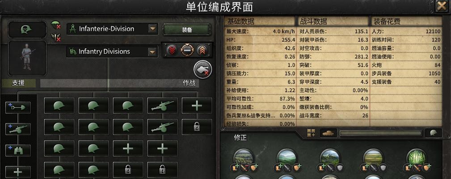Image resolution: width=451 pixels, height=179 pixels.
Task: Toggle the crossed-out tank equipment button
Action: pyautogui.click(x=203, y=69)
